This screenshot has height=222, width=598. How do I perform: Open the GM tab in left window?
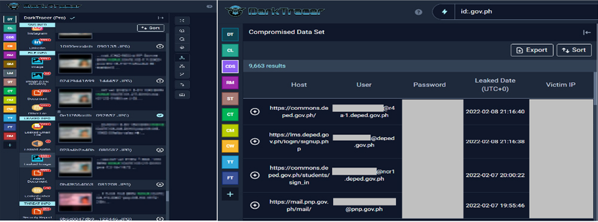tap(10, 64)
